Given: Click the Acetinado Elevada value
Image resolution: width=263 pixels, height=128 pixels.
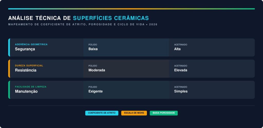Looking at the screenshot, I should click(181, 70).
